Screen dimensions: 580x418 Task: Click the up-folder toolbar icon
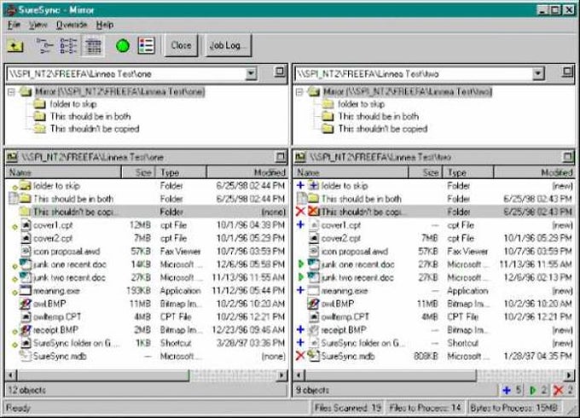coord(15,46)
